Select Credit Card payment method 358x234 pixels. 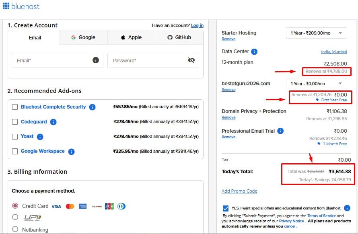pos(15,206)
